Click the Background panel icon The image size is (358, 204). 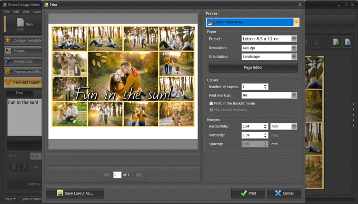pos(8,61)
